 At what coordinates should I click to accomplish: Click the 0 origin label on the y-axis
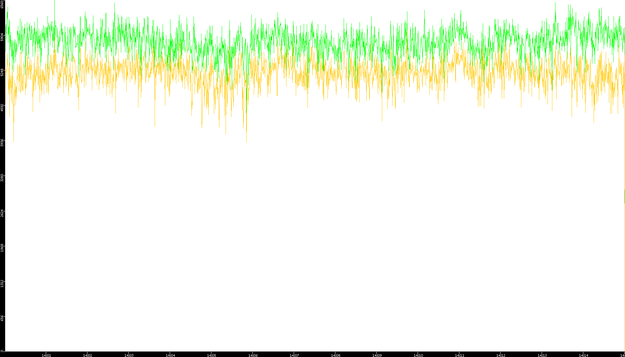(x=2, y=351)
